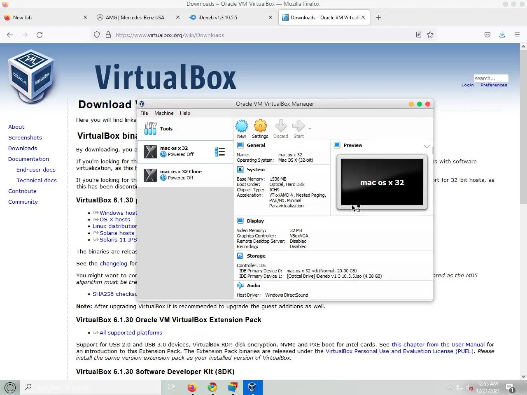Open the End-user docs link
Screen dimensions: 527x395
click(x=36, y=170)
